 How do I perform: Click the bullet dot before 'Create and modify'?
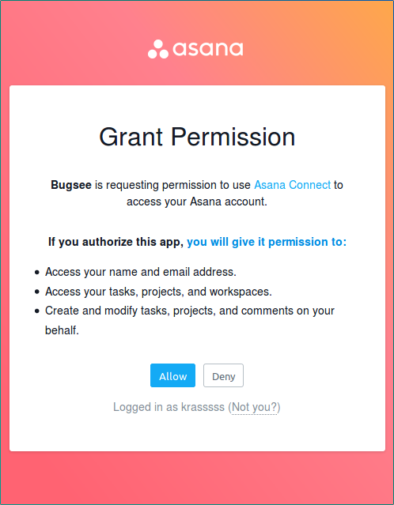[x=37, y=311]
